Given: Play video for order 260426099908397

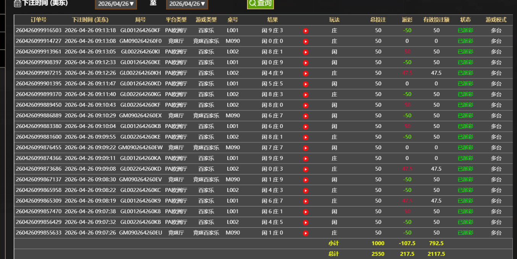Looking at the screenshot, I should (x=305, y=63).
